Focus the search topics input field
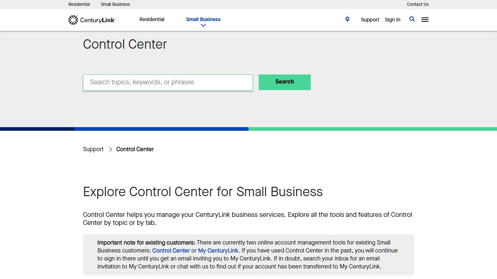Screen dimensions: 497x279 [x=168, y=82]
